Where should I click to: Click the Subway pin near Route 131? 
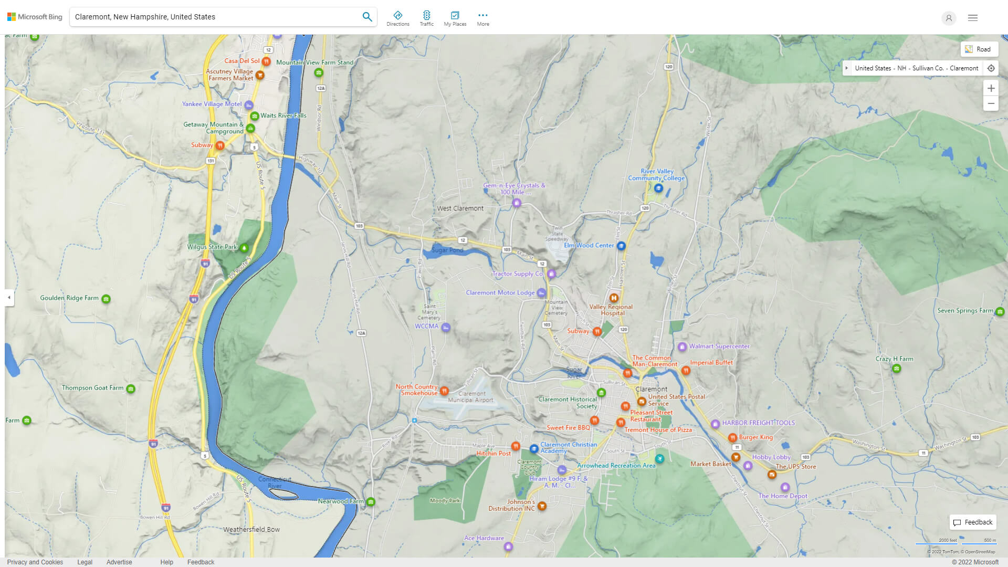pyautogui.click(x=219, y=145)
